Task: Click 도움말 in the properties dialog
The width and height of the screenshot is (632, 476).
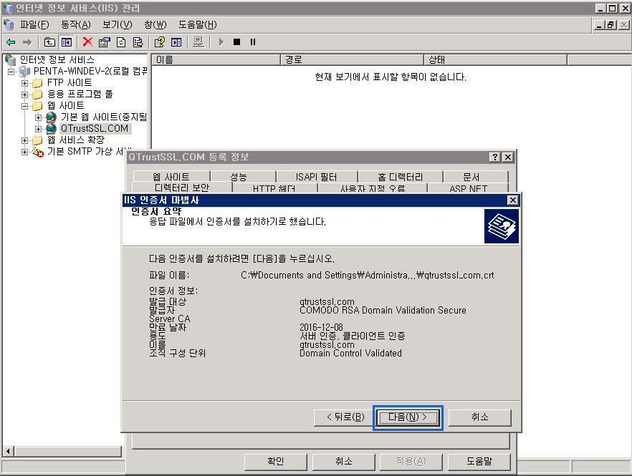Action: 479,462
